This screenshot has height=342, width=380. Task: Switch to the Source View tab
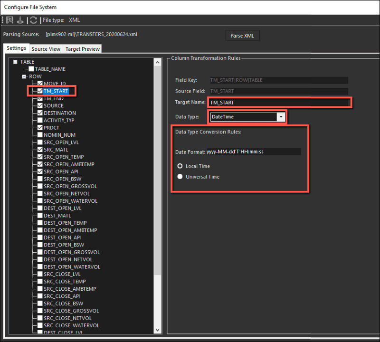coord(46,48)
